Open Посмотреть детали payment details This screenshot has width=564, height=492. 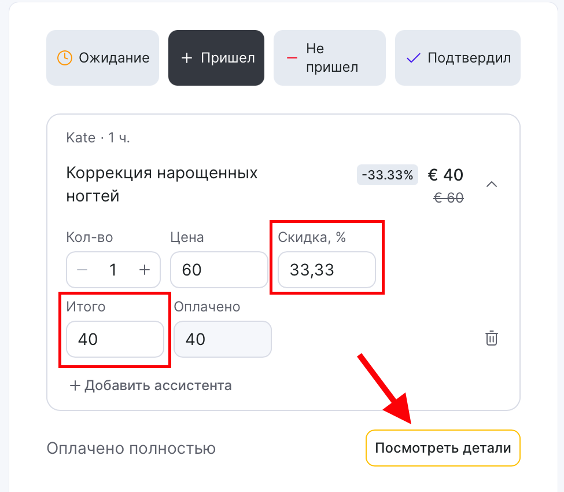[x=443, y=448]
